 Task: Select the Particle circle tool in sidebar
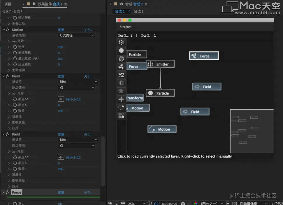(x=121, y=50)
